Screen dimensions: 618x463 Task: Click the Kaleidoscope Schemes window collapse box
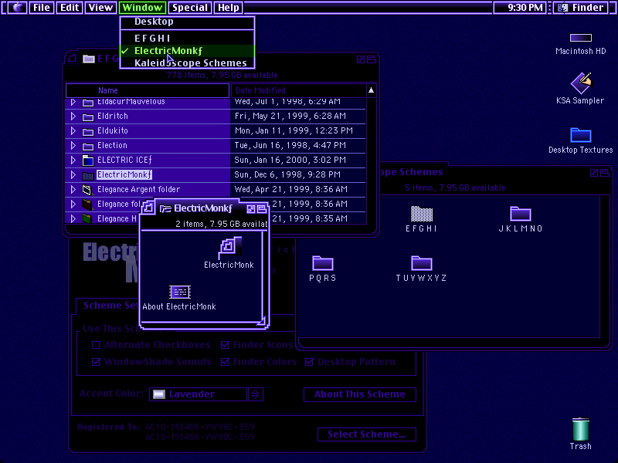(x=605, y=172)
